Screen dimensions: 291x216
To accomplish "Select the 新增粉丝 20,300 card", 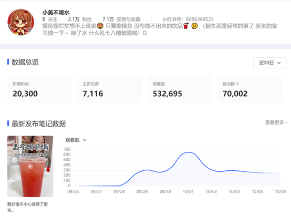I will click(39, 89).
